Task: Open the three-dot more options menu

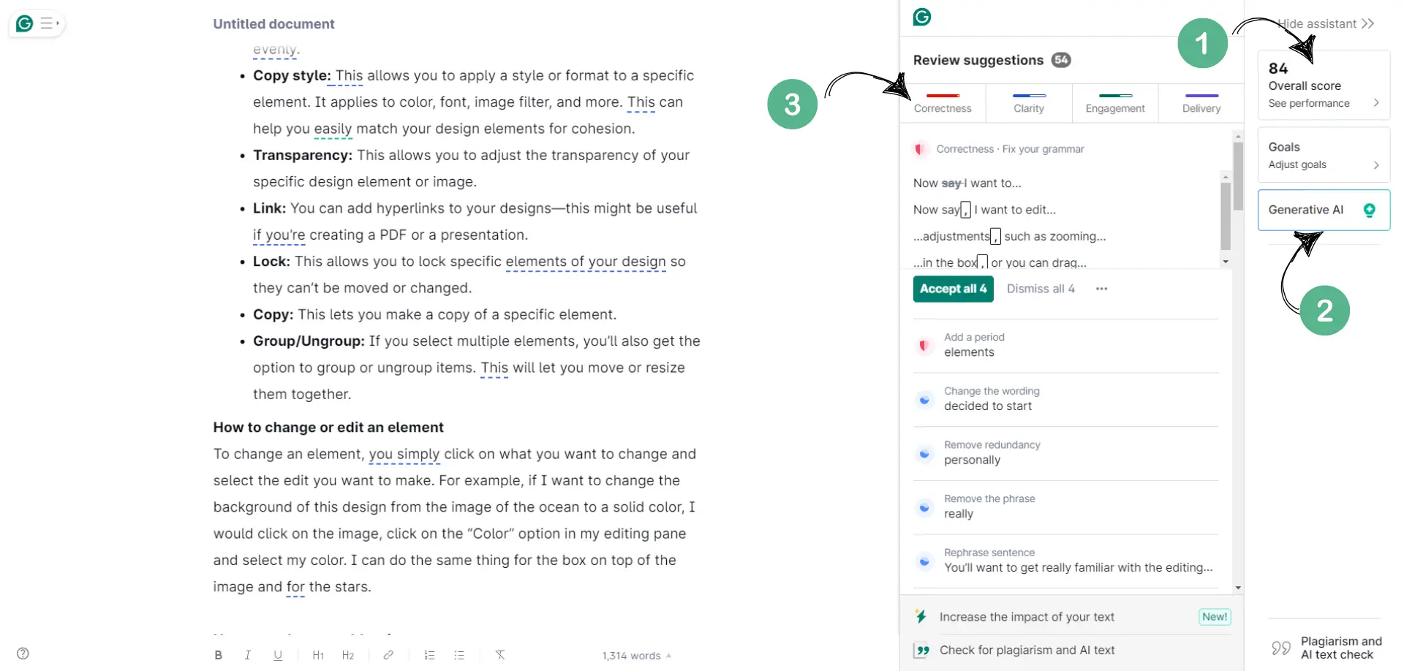Action: (1101, 289)
